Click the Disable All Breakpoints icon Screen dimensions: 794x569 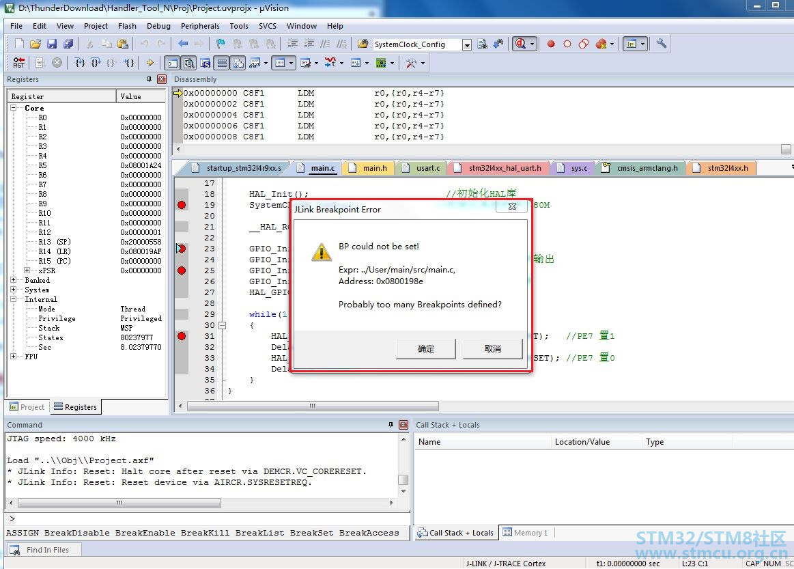(x=583, y=44)
